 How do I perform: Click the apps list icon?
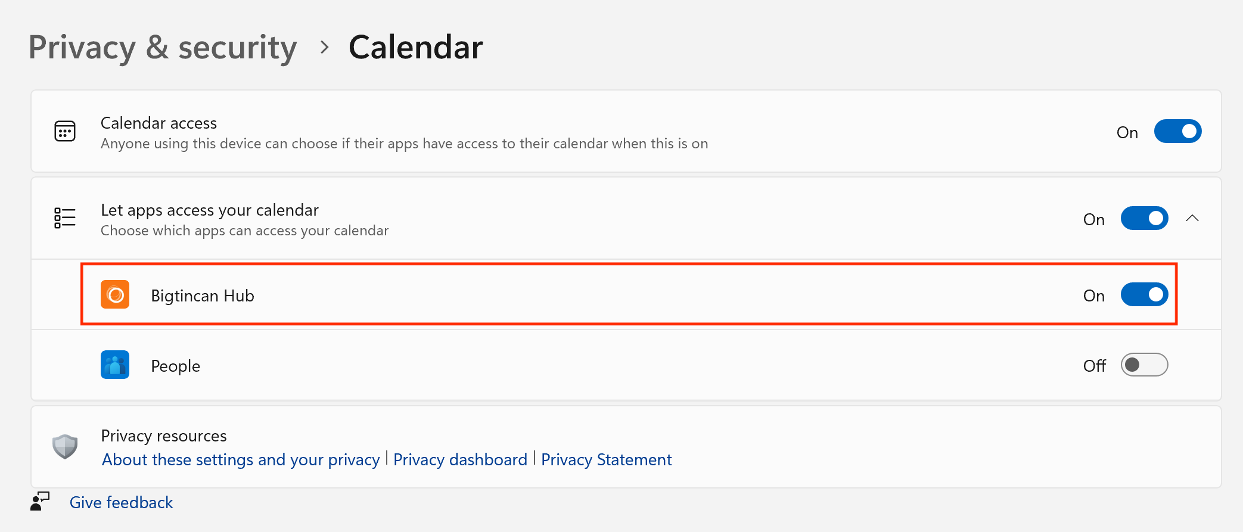click(65, 218)
